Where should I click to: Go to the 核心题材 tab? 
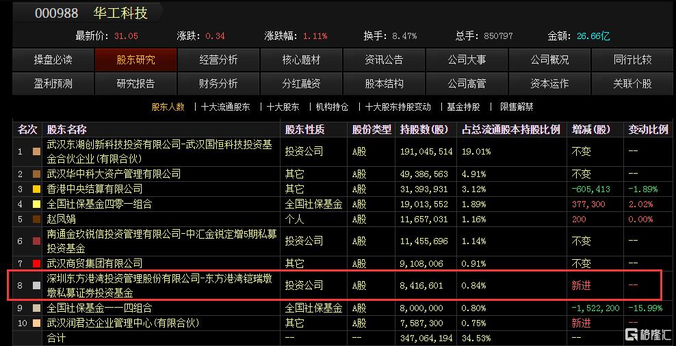pyautogui.click(x=301, y=59)
